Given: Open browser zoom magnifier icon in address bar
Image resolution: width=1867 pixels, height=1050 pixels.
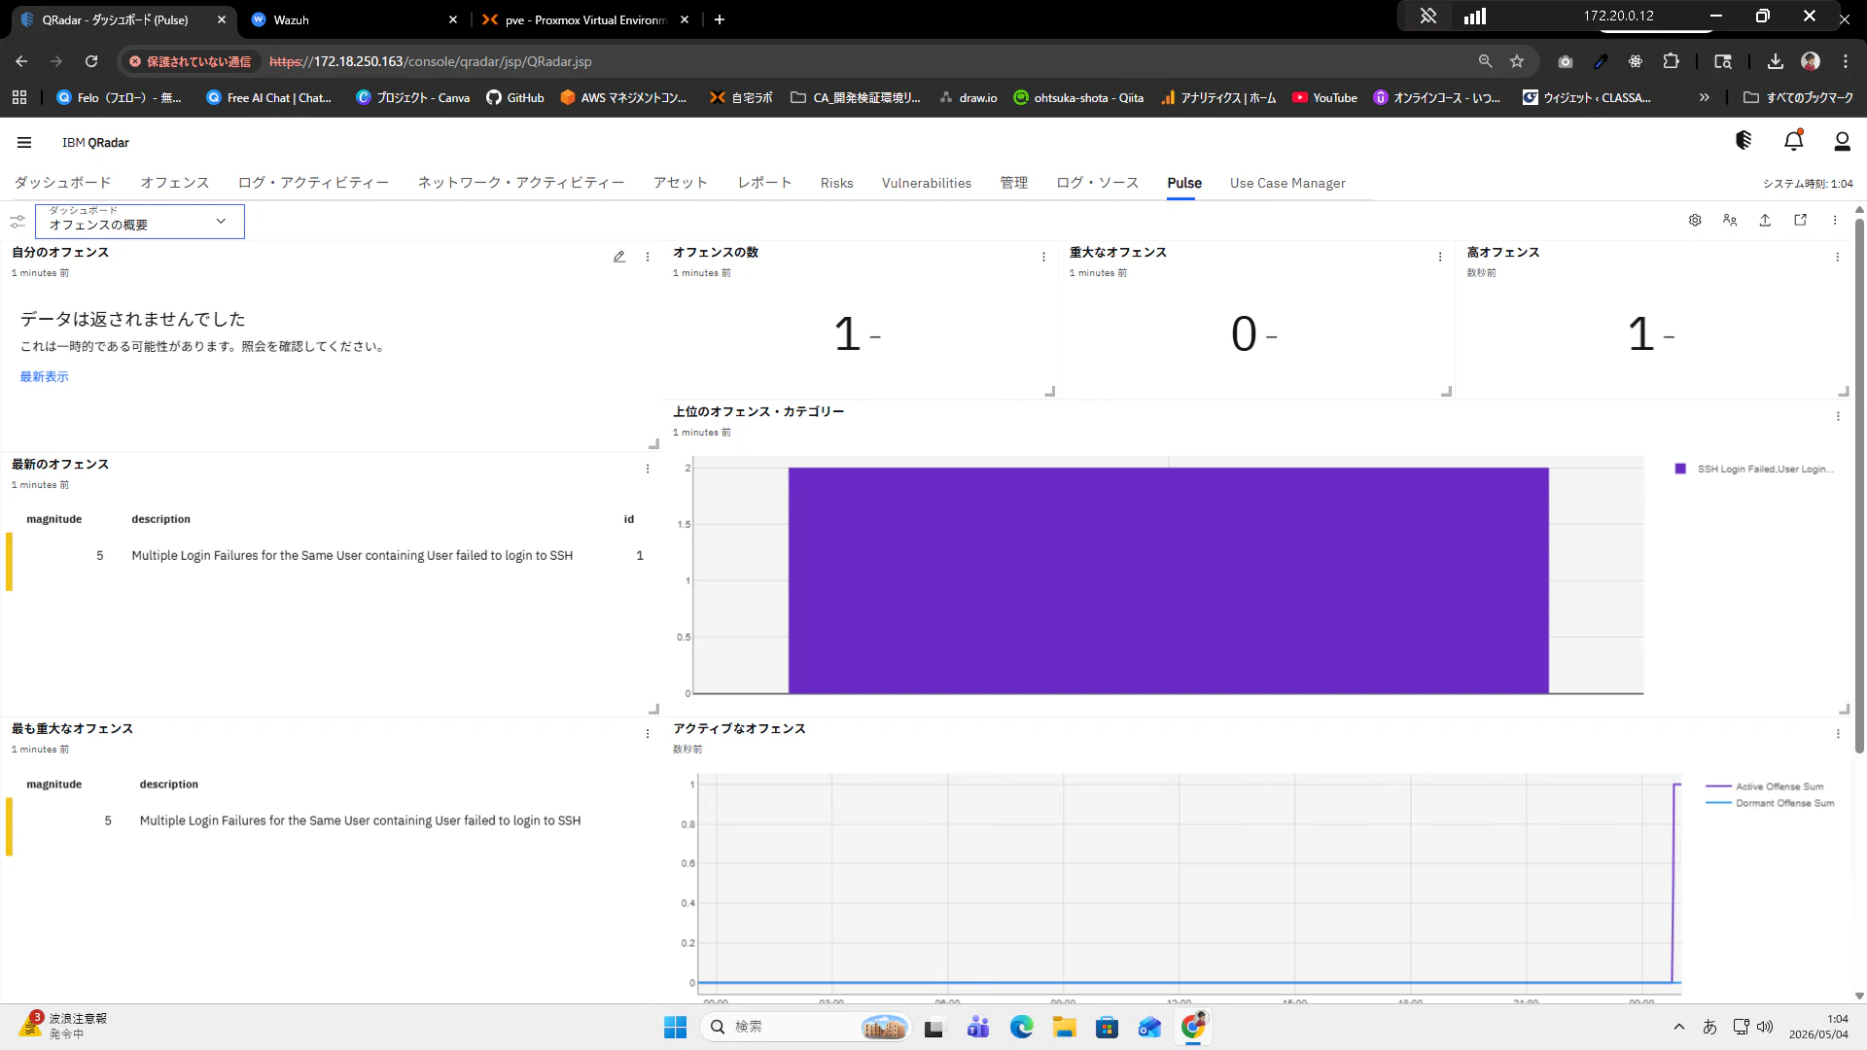Looking at the screenshot, I should pos(1485,61).
